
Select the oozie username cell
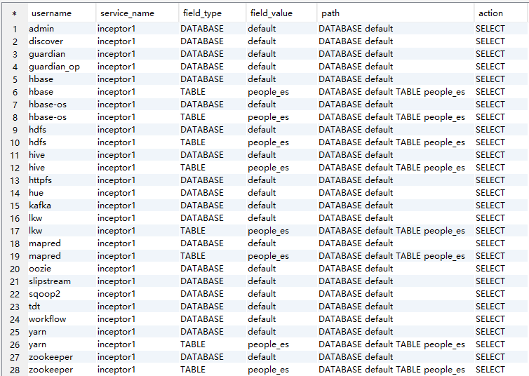[x=40, y=269]
